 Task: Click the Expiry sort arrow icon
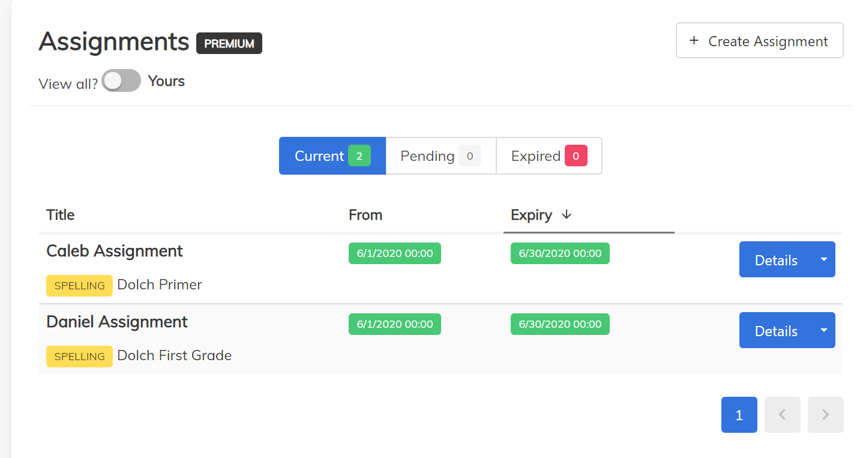[x=567, y=215]
